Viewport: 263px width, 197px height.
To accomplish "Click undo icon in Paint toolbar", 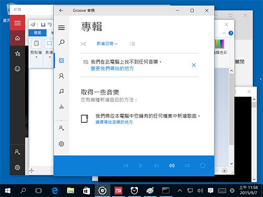I will tap(50, 25).
